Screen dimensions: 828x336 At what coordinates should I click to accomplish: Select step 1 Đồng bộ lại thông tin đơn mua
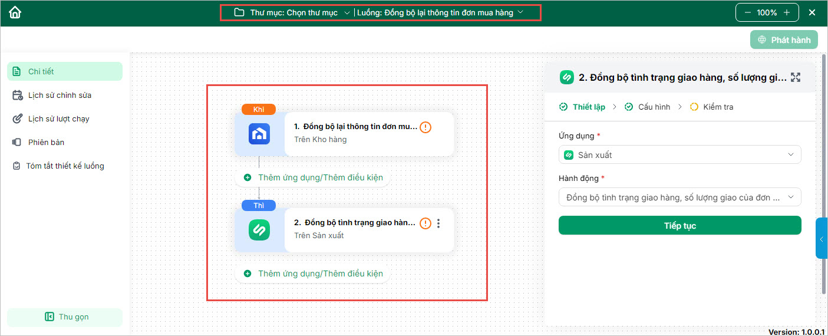click(x=344, y=134)
